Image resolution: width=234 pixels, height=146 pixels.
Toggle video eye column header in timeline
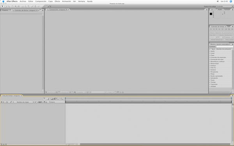pos(1,102)
